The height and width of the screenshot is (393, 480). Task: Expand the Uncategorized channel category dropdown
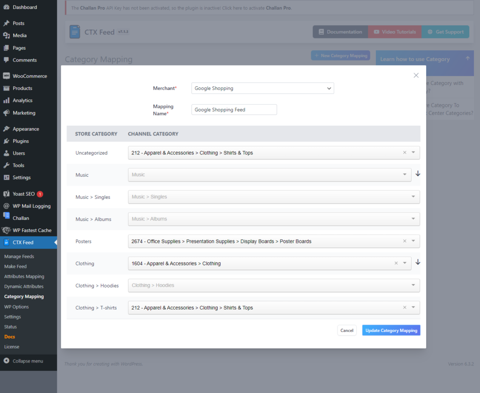(x=413, y=152)
